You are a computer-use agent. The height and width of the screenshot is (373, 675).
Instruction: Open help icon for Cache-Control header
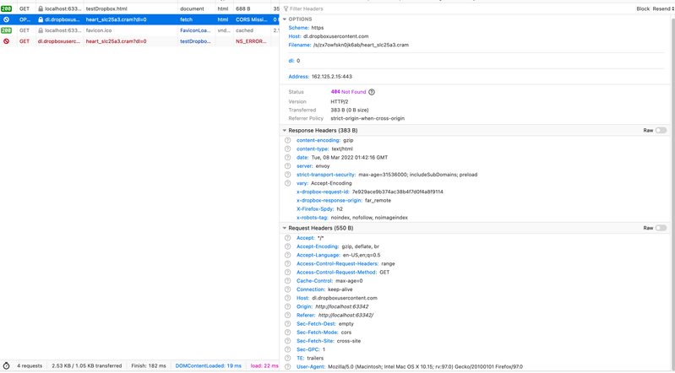click(287, 281)
